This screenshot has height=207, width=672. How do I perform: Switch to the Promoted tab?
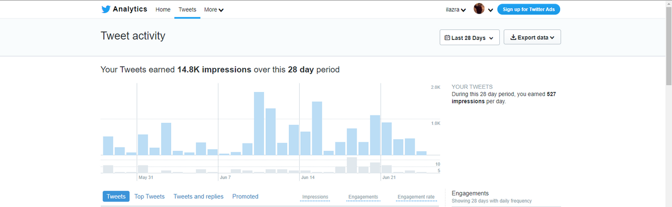[245, 196]
